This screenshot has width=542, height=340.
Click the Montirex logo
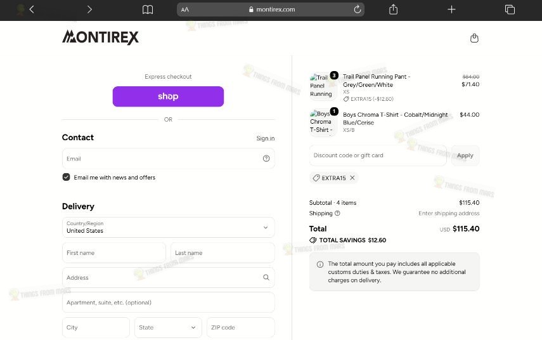click(x=100, y=37)
